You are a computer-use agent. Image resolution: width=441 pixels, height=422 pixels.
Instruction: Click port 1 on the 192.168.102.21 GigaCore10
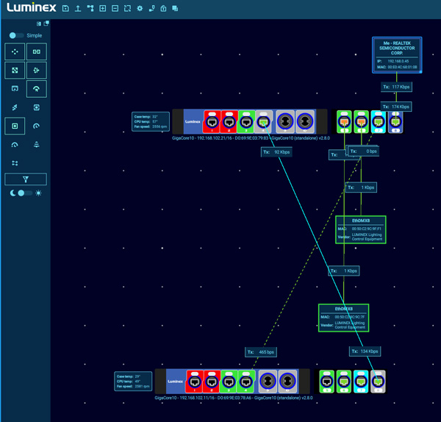(x=212, y=121)
